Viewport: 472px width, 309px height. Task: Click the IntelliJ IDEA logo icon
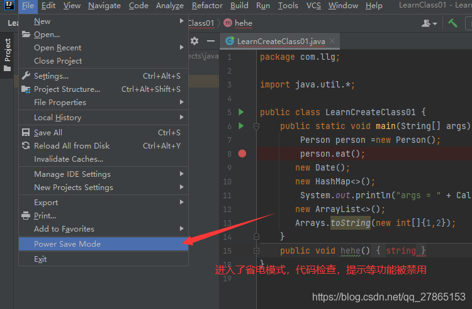tap(8, 6)
